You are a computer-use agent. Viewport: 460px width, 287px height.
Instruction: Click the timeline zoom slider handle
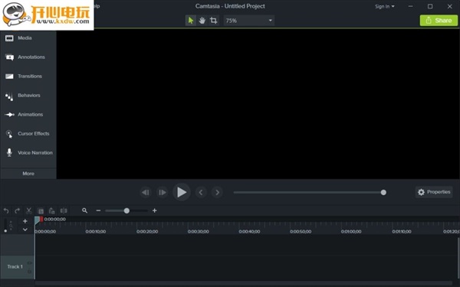point(127,210)
